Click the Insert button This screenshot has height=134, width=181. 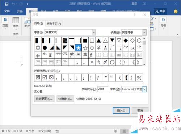point(121,110)
